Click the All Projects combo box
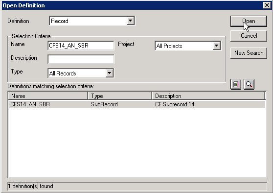273x193 pixels. click(x=188, y=46)
